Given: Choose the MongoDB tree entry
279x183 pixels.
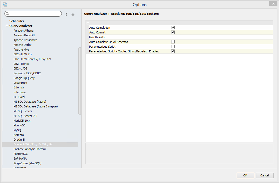Looking at the screenshot, I should [x=19, y=125].
